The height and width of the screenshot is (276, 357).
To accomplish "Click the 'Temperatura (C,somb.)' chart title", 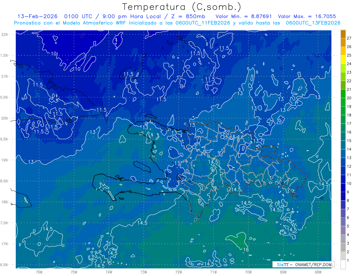I will [x=182, y=7].
